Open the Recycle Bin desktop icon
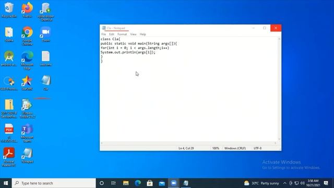Screen dimensions: 334x188 click(x=9, y=10)
